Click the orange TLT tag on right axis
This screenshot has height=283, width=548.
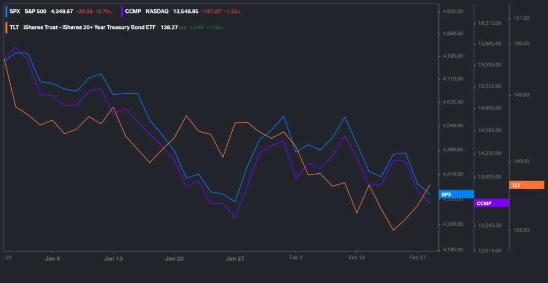(527, 185)
